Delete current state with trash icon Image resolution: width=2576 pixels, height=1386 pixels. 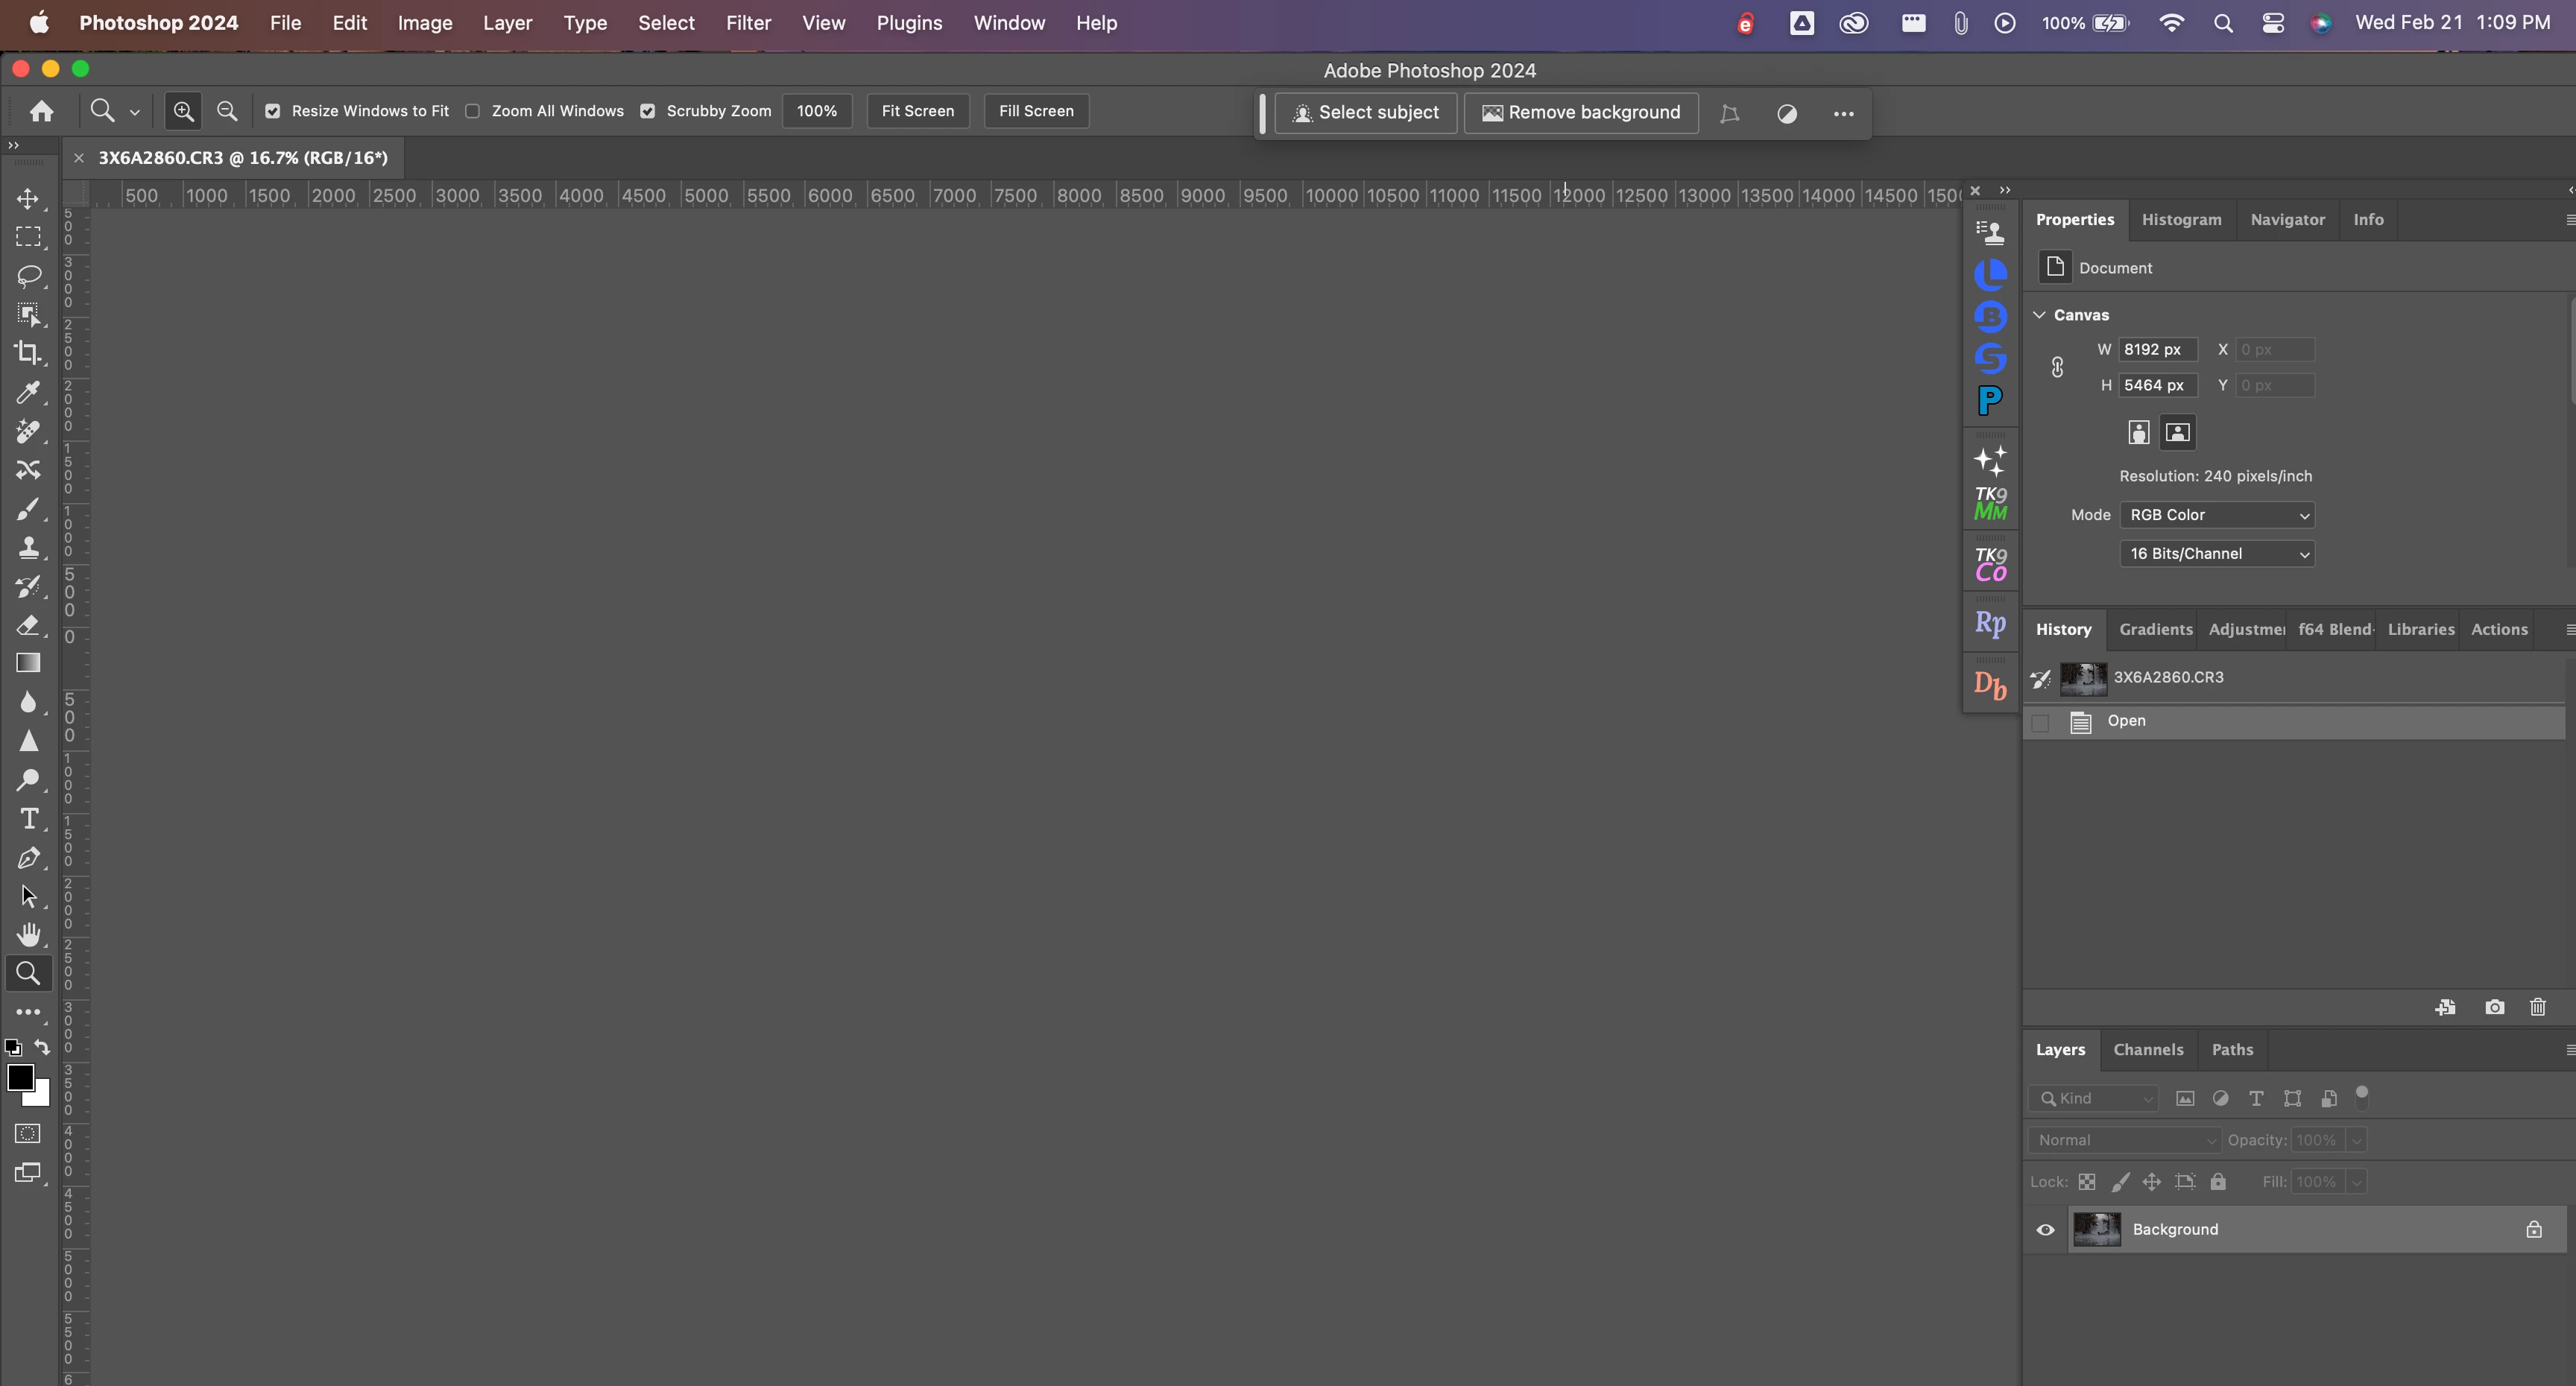(2537, 1007)
